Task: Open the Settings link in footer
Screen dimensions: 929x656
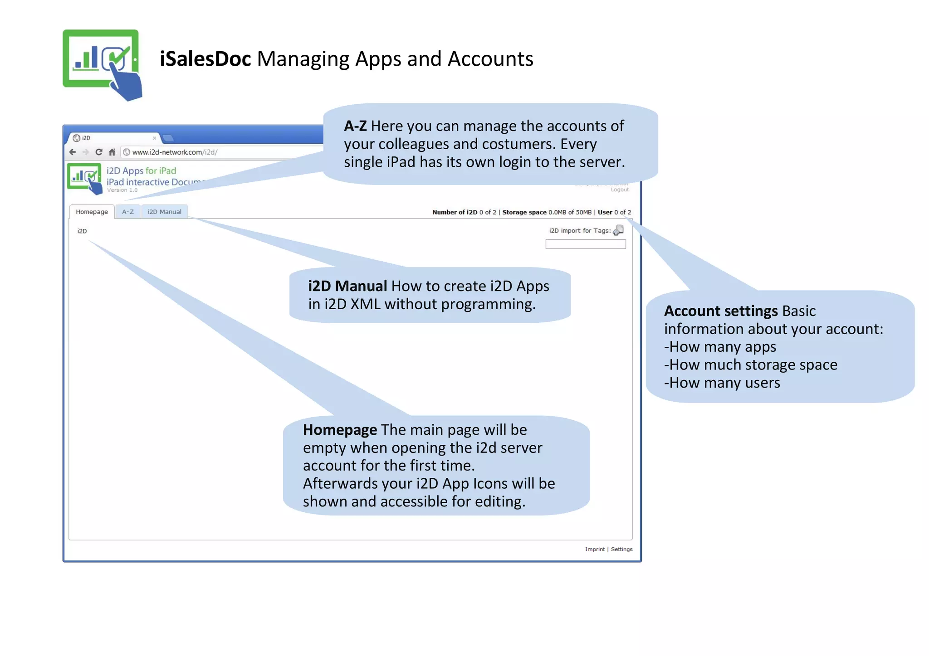Action: pyautogui.click(x=621, y=549)
